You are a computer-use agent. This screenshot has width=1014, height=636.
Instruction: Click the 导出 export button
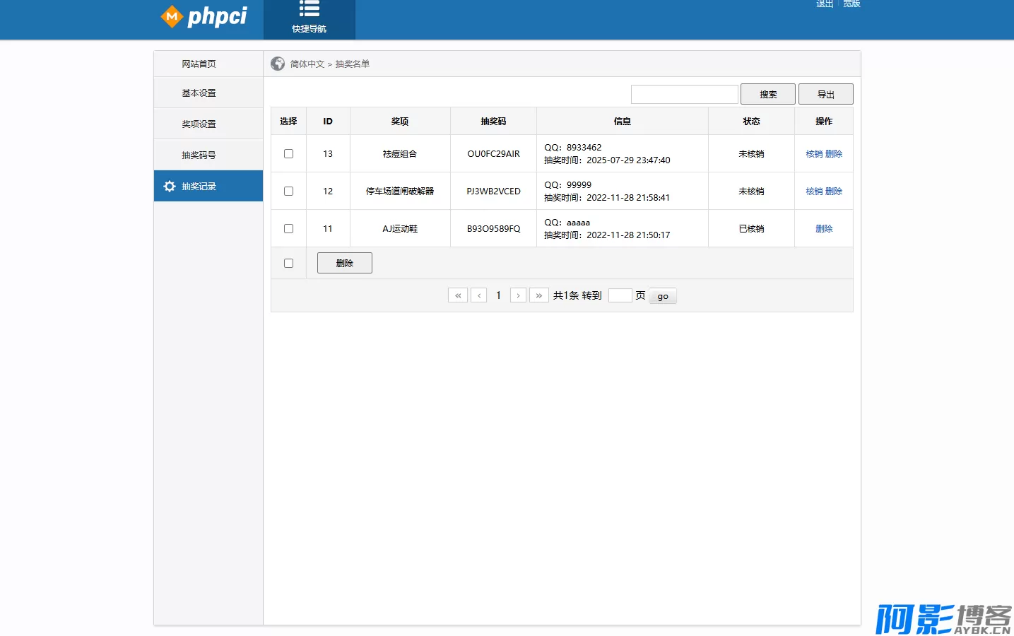coord(825,94)
